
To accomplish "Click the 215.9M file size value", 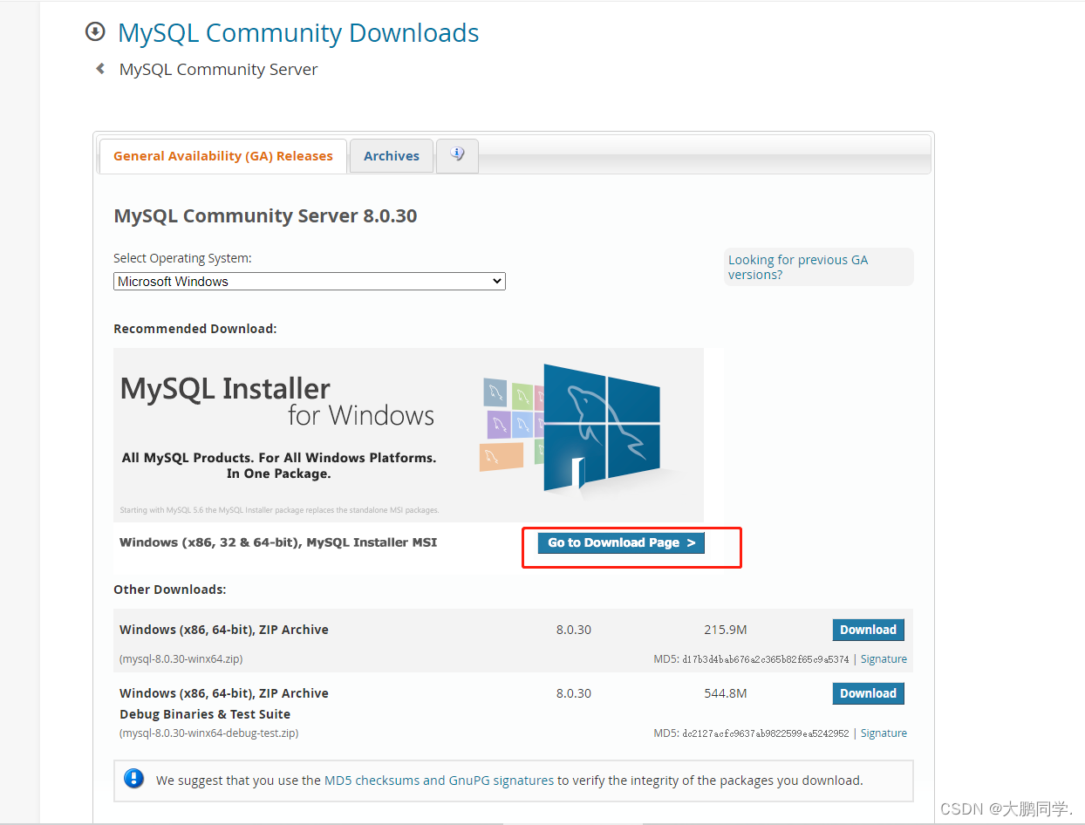I will [726, 630].
